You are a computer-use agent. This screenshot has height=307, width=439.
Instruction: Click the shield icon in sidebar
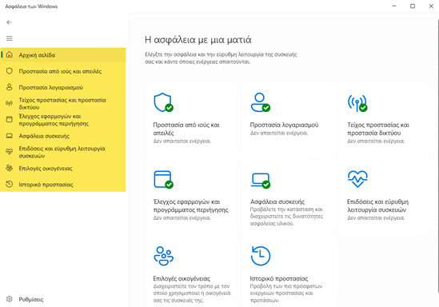pos(10,71)
